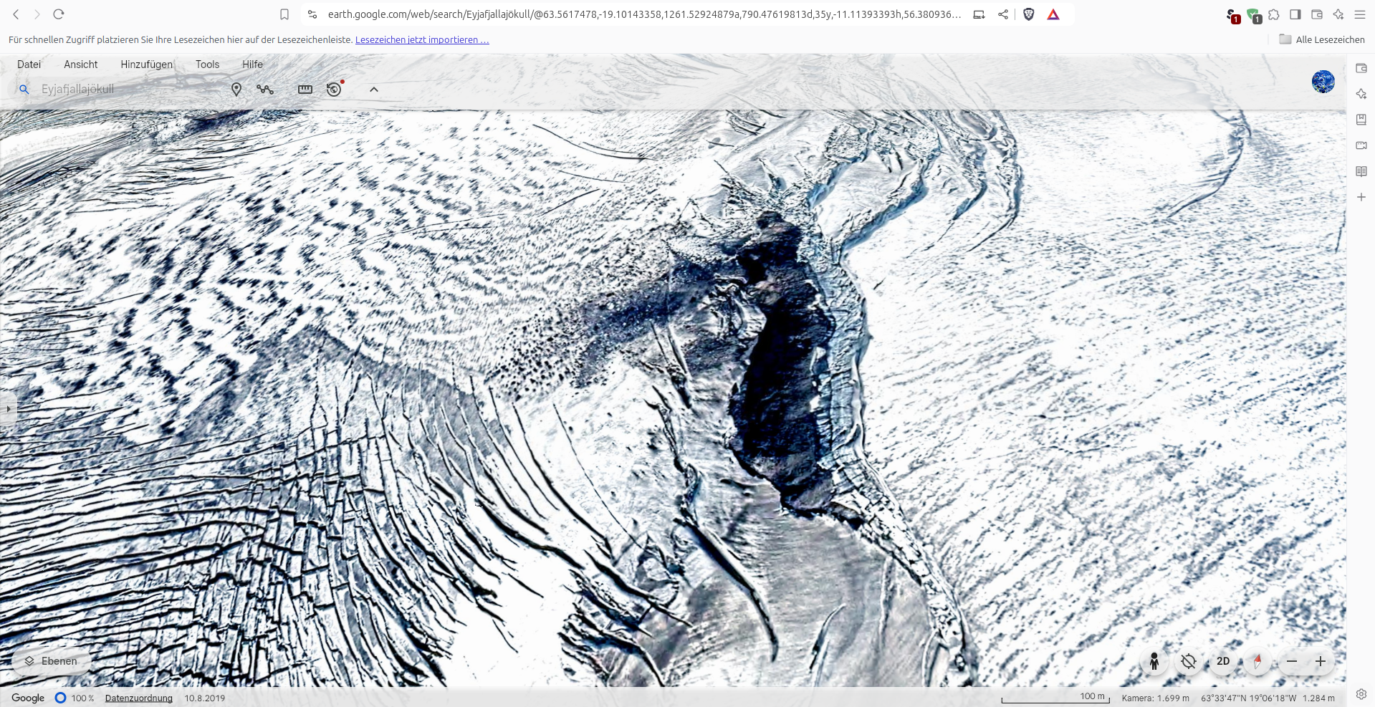Open the Hinzufügen menu
The height and width of the screenshot is (707, 1375).
coord(147,64)
